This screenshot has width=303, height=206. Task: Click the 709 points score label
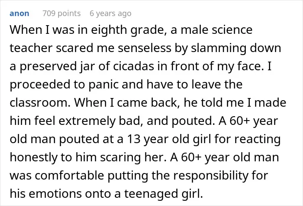tap(61, 13)
